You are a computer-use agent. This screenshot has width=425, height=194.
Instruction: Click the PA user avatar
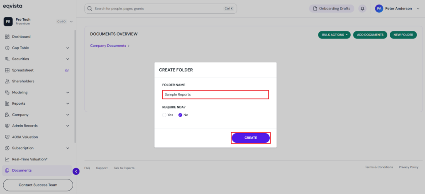(x=379, y=9)
